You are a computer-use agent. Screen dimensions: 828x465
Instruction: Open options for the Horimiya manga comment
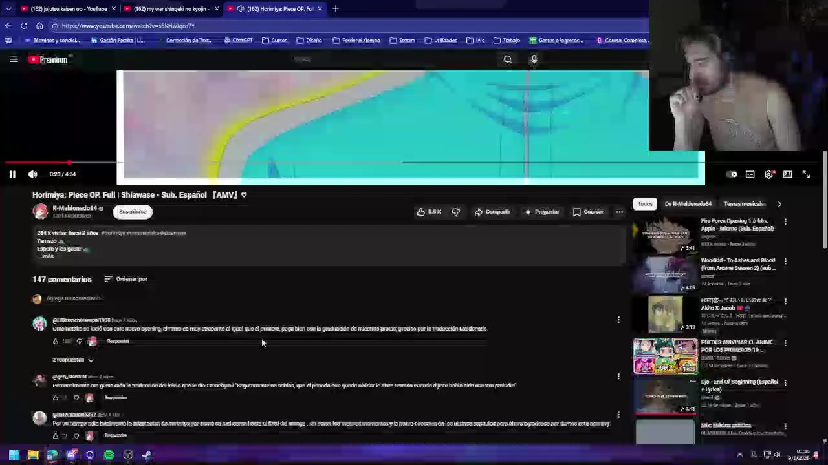[618, 415]
